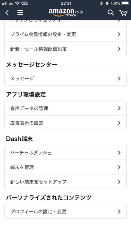
Task: Tap the rotation lock status icon
Action: (101, 3)
